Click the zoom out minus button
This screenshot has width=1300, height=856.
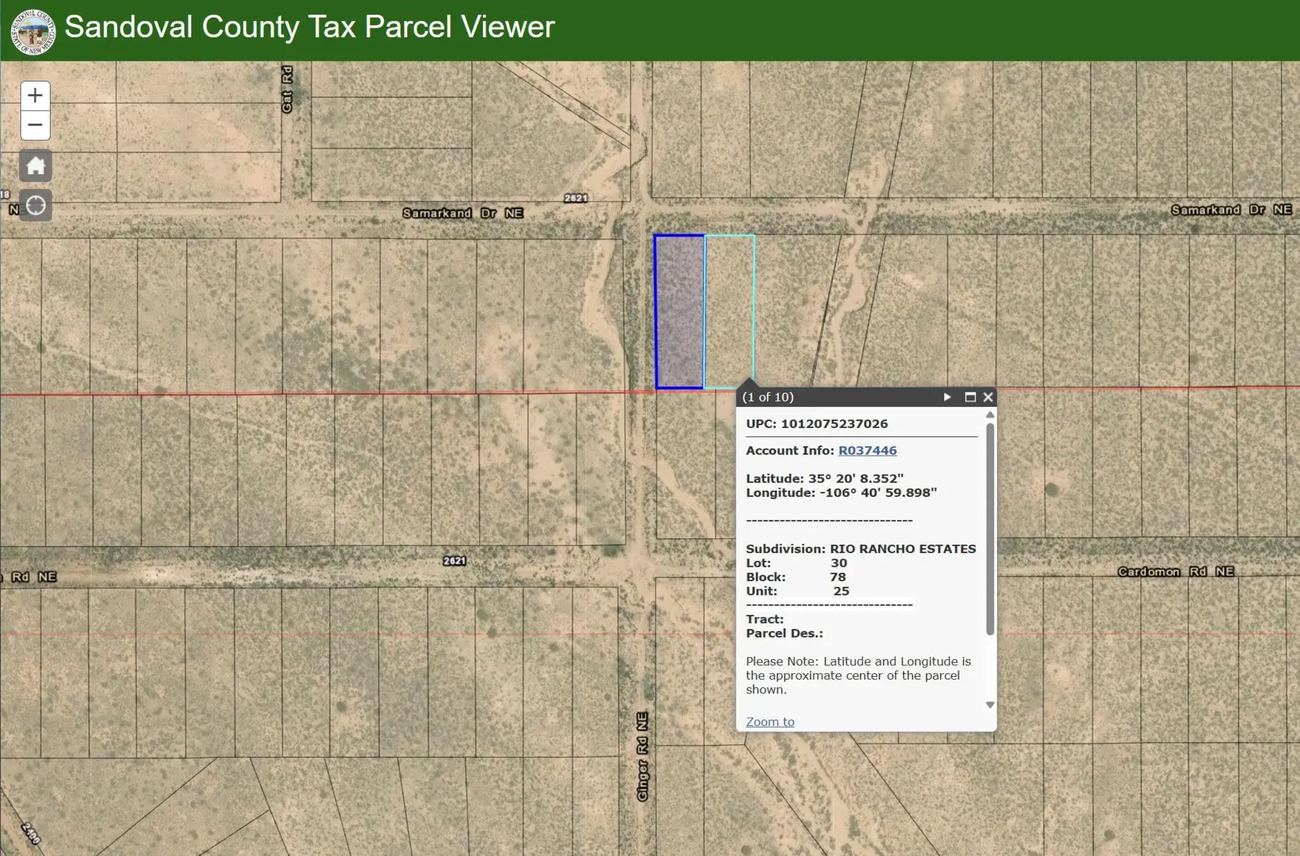coord(35,125)
